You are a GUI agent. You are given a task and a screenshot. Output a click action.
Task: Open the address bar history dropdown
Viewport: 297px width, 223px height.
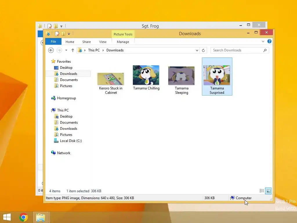pos(197,50)
